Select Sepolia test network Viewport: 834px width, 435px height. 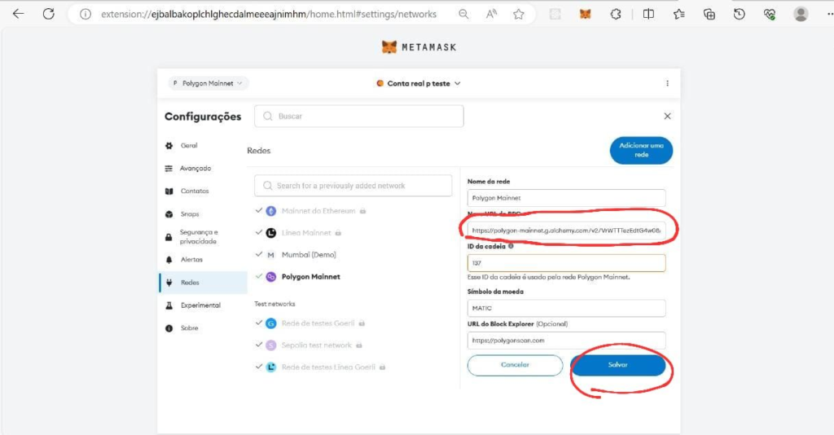tap(317, 345)
